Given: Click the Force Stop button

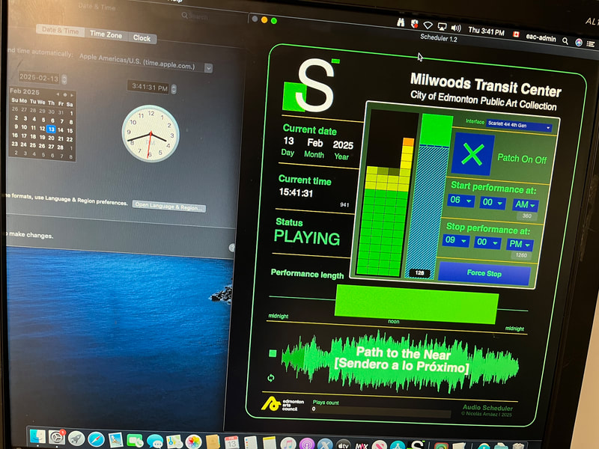Looking at the screenshot, I should point(484,273).
